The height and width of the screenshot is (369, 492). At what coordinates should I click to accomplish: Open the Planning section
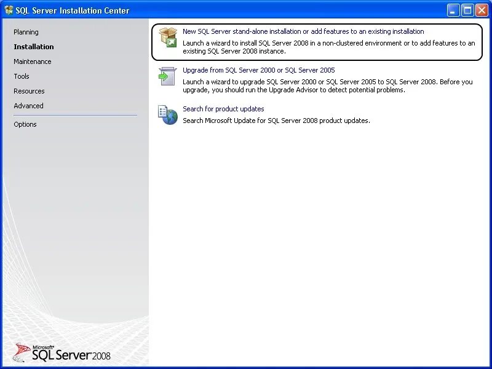point(26,32)
